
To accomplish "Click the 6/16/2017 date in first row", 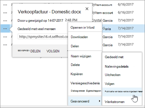I will click(x=126, y=4).
